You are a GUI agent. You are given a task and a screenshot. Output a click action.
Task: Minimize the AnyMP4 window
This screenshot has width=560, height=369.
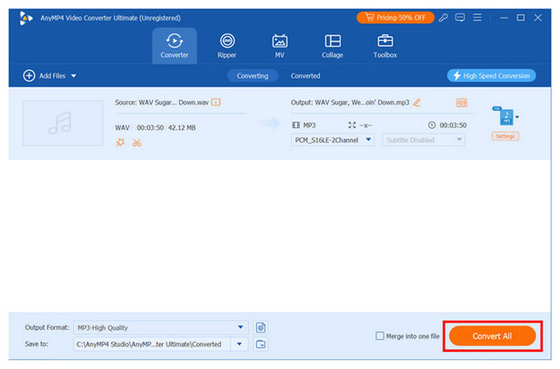coord(504,18)
